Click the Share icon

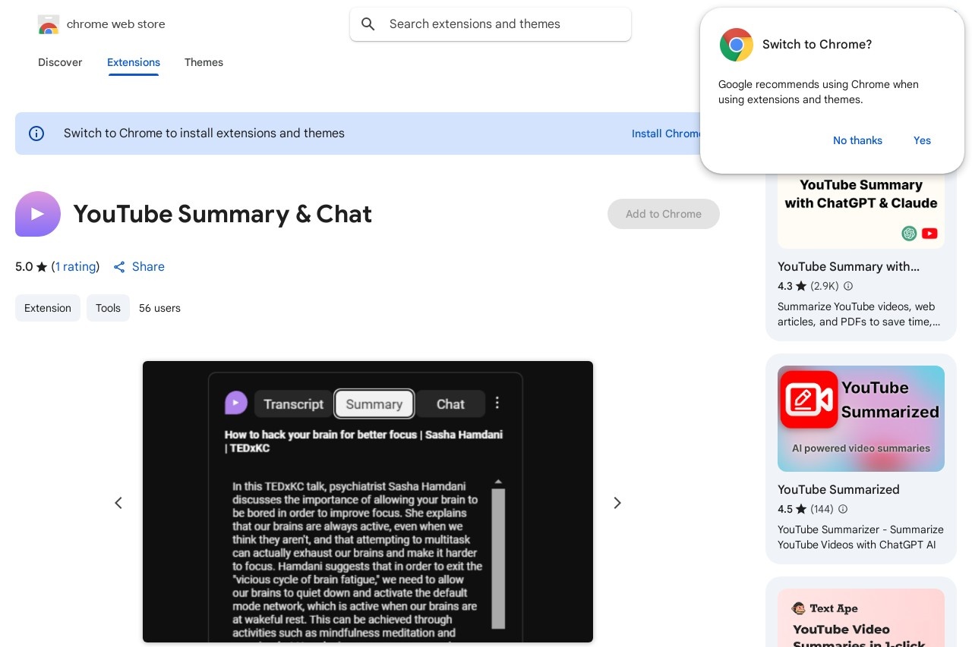click(x=119, y=267)
